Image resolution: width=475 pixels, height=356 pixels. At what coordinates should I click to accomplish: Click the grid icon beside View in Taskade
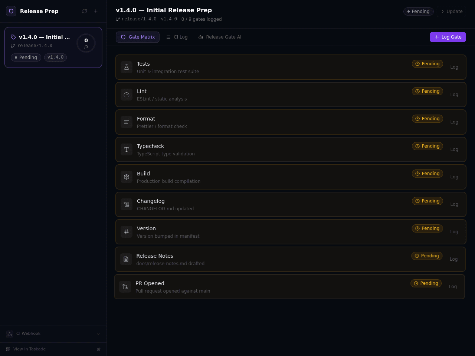pos(8,349)
